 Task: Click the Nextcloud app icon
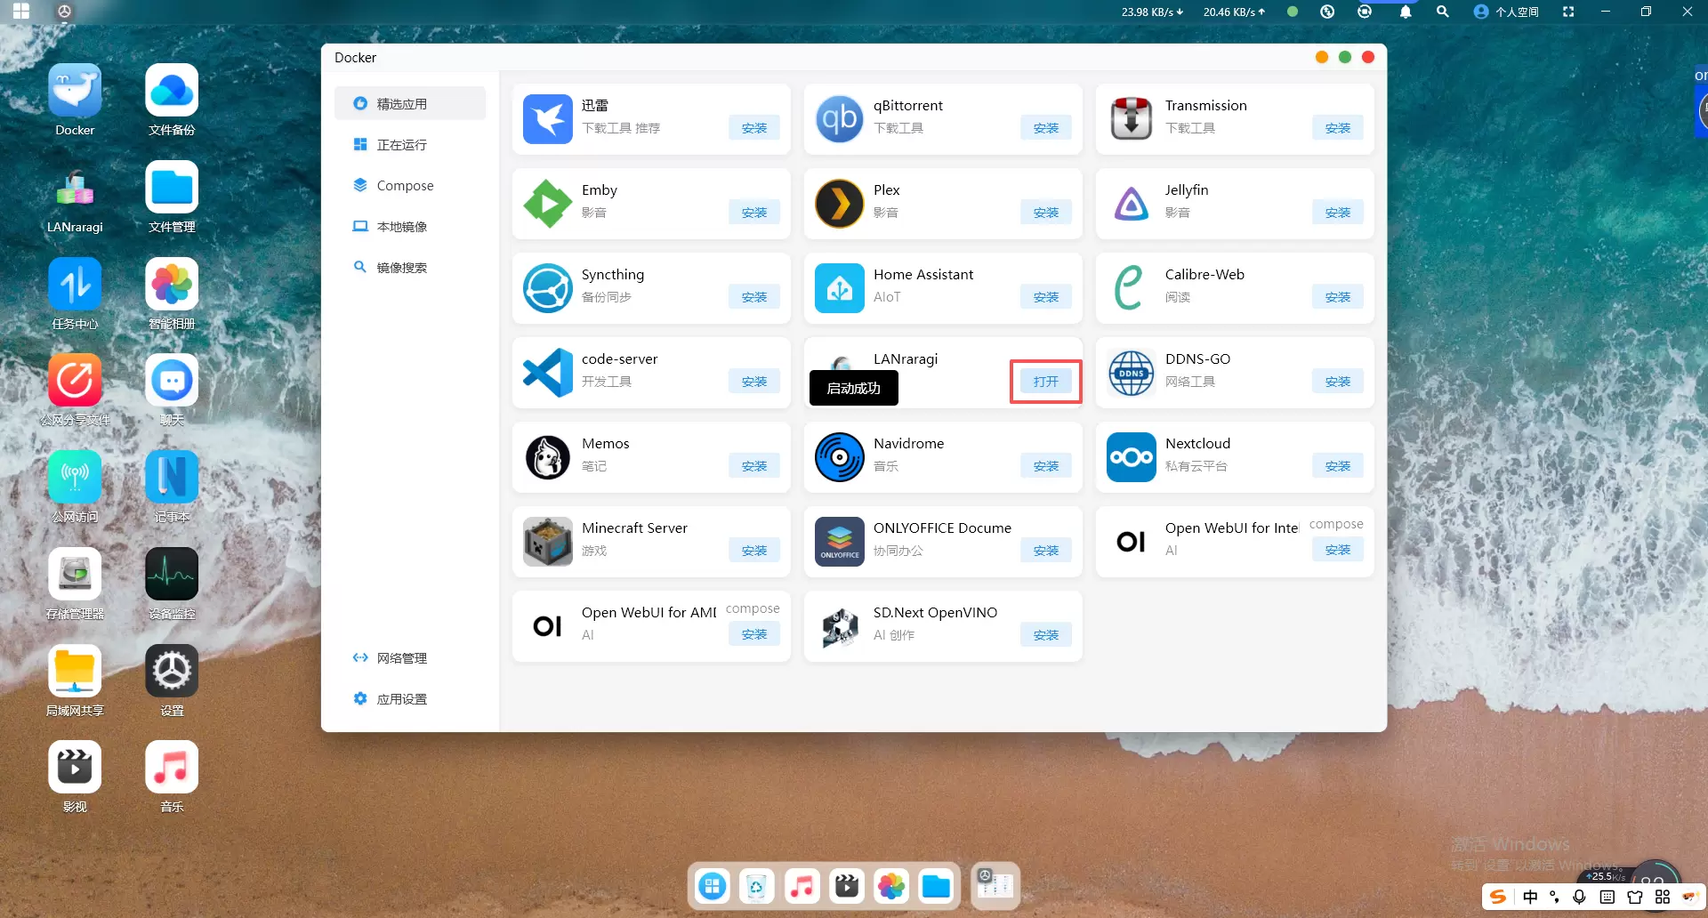pyautogui.click(x=1131, y=457)
